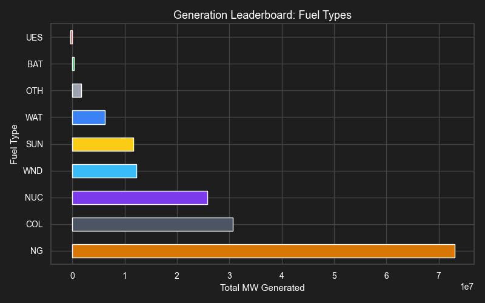
Task: Click x-axis tick label 7
Action: 438,276
